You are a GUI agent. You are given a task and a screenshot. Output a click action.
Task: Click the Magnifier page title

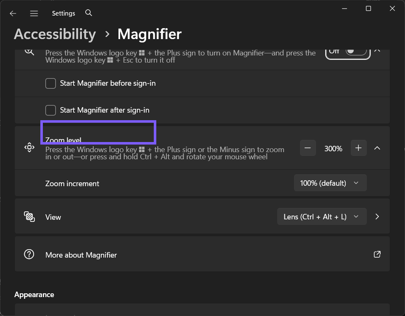click(150, 34)
